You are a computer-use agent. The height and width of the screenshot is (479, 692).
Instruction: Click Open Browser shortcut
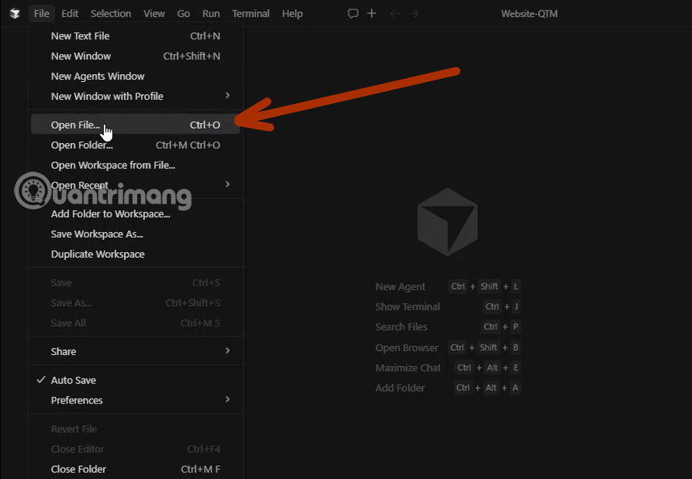pyautogui.click(x=407, y=347)
